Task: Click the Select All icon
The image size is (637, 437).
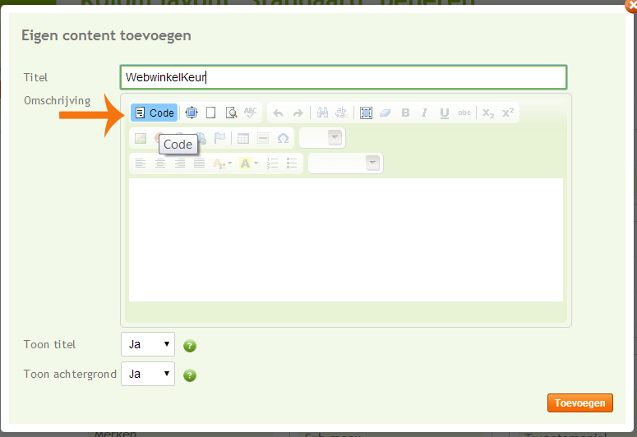Action: (x=366, y=113)
